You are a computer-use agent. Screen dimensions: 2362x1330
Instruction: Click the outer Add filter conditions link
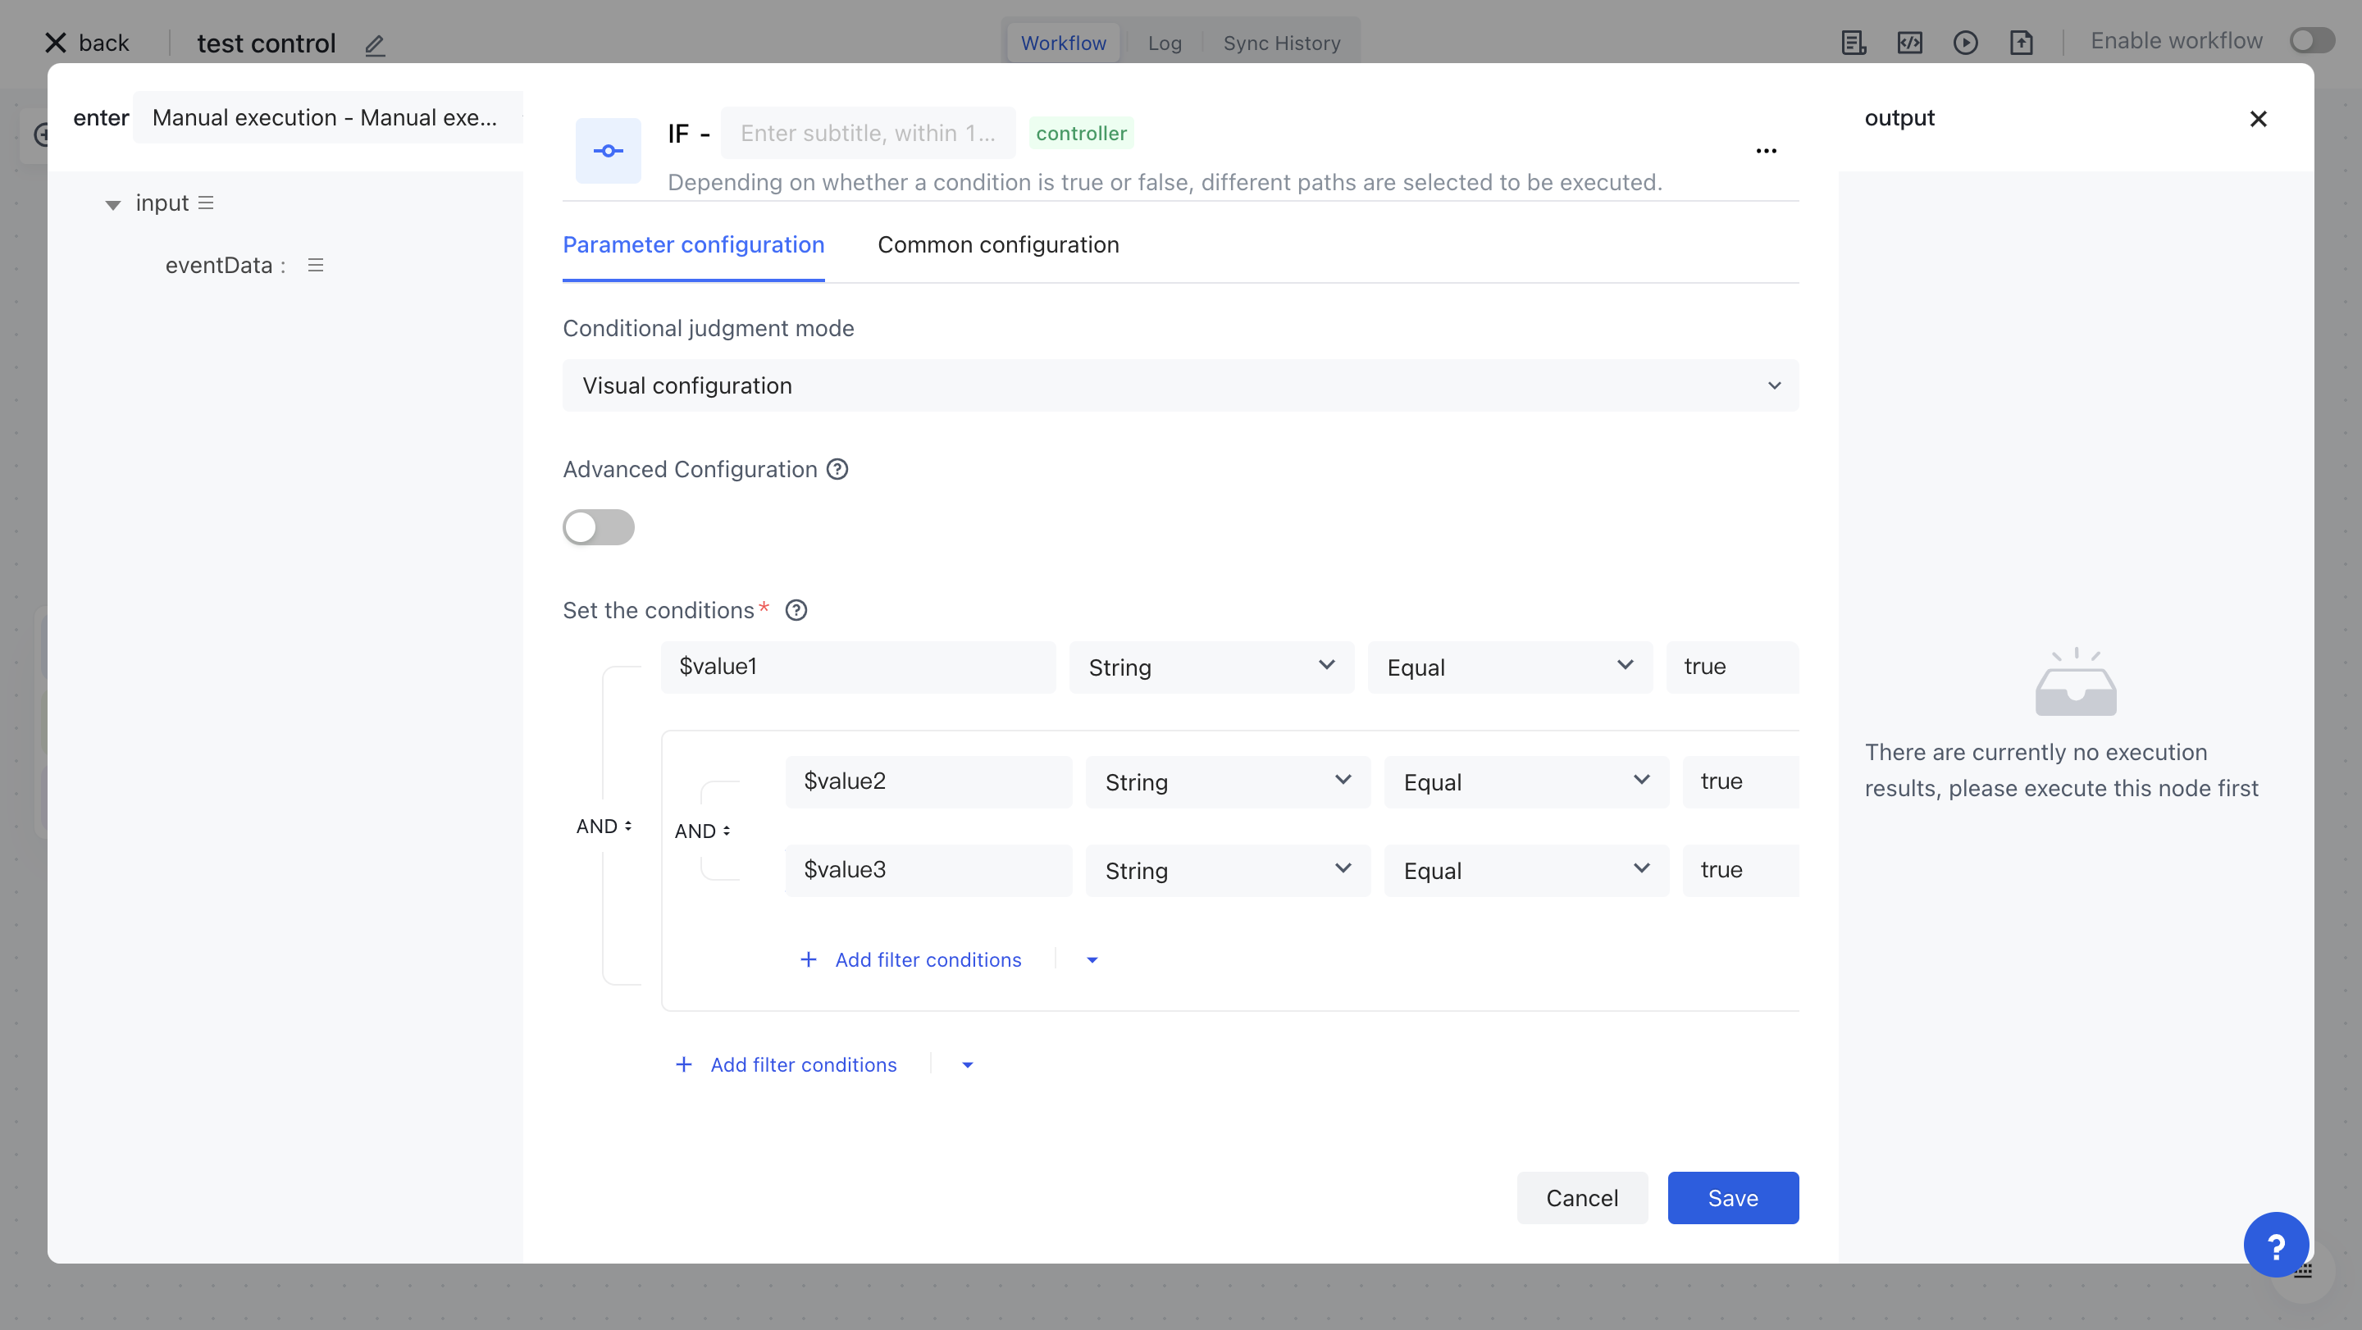pyautogui.click(x=802, y=1064)
